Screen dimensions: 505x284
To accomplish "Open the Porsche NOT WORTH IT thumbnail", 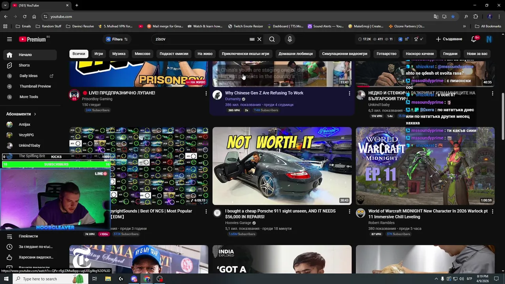I will click(x=282, y=166).
